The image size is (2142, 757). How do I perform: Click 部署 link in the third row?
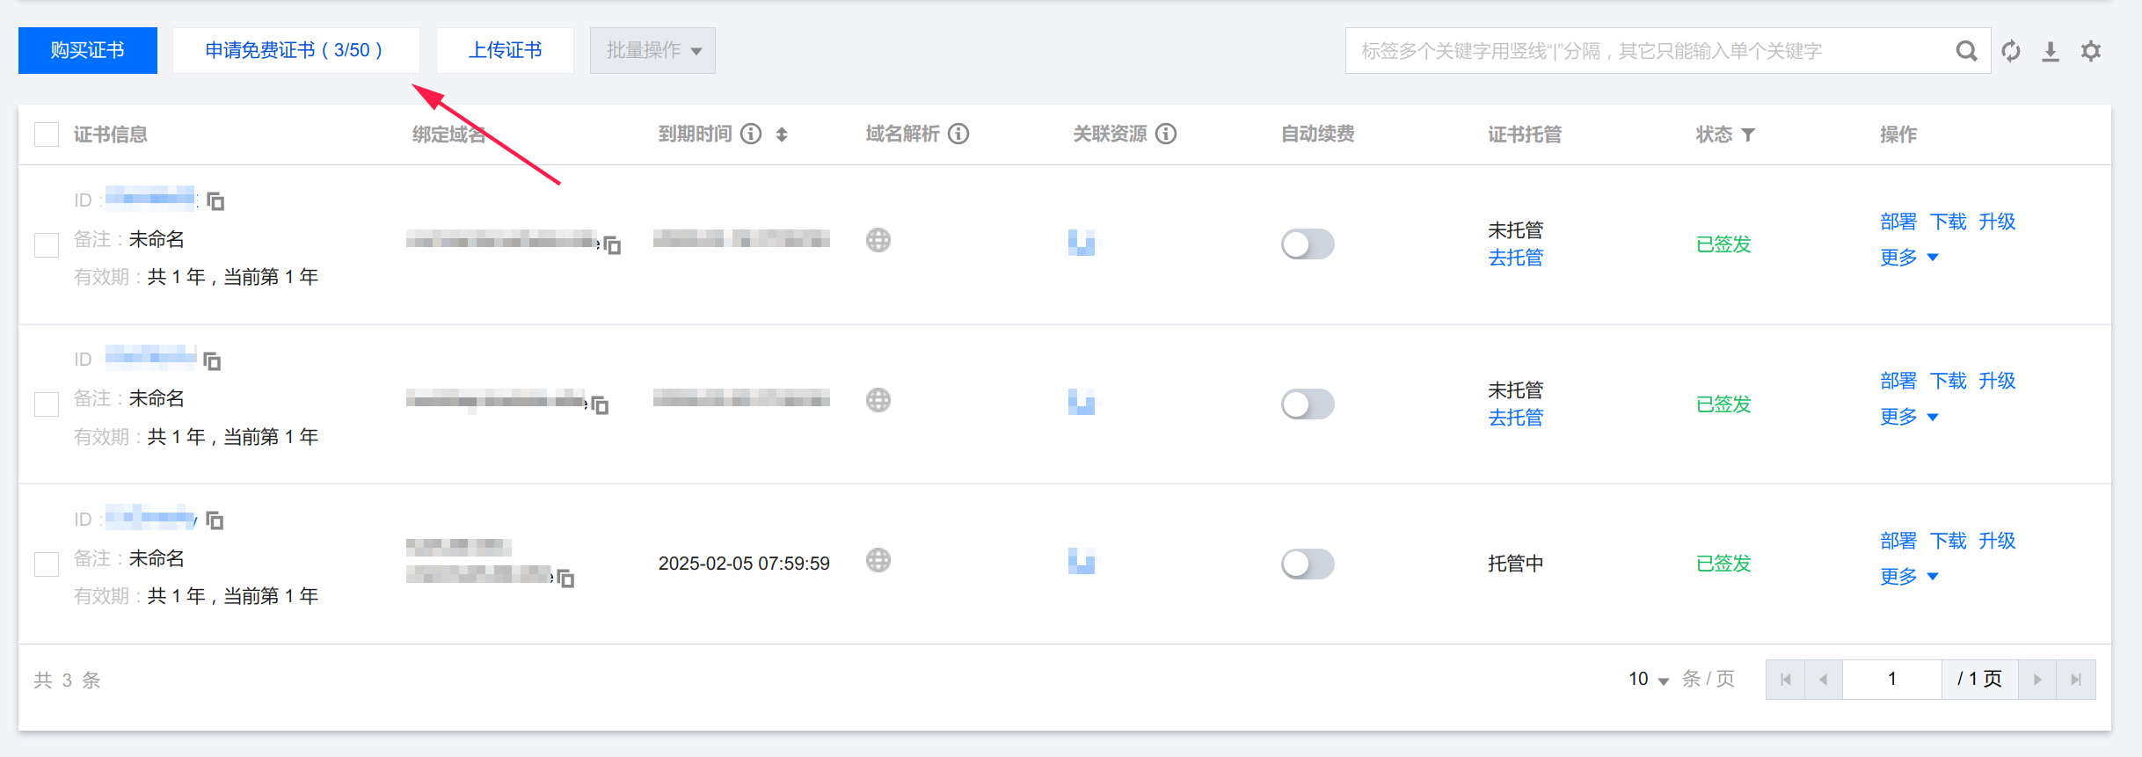[1898, 541]
